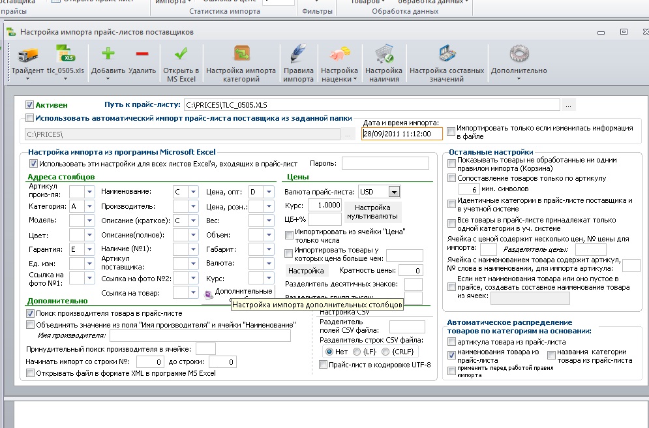Click the Дата и время импорта field
Viewport: 649px width, 428px height.
point(402,134)
